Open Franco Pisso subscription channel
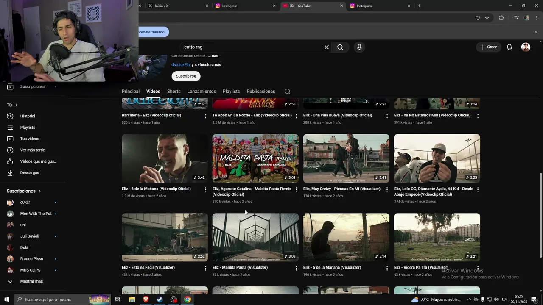Viewport: 543px width, 305px height. coord(32,259)
